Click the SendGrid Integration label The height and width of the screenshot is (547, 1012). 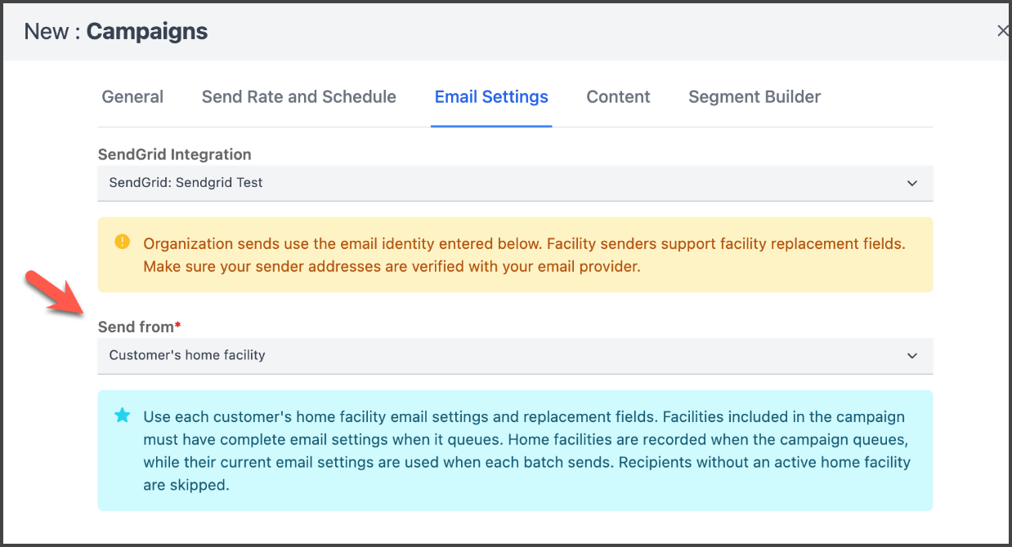pos(175,154)
